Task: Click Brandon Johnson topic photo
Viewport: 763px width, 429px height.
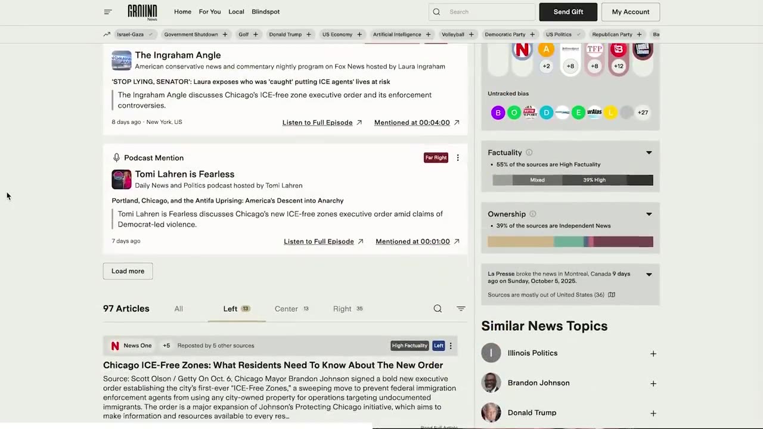Action: [x=491, y=383]
